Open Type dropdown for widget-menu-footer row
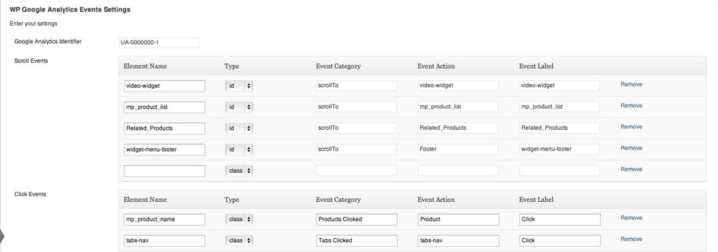 [x=240, y=149]
